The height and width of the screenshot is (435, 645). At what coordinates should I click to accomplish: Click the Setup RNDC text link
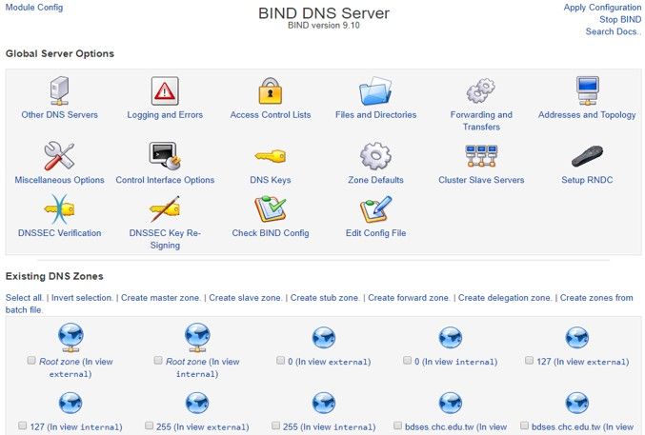click(587, 180)
